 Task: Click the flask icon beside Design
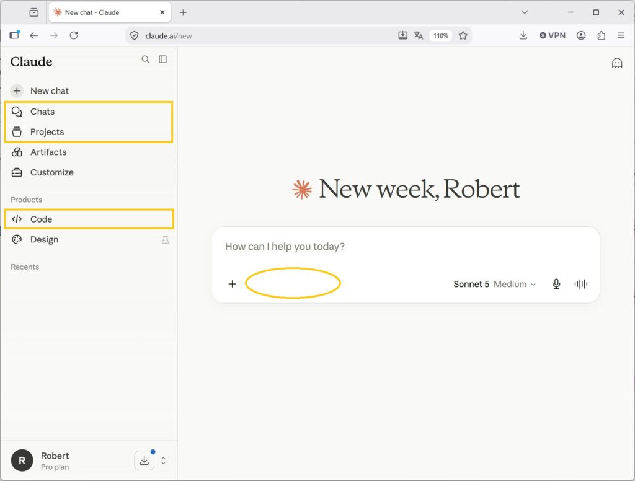165,240
